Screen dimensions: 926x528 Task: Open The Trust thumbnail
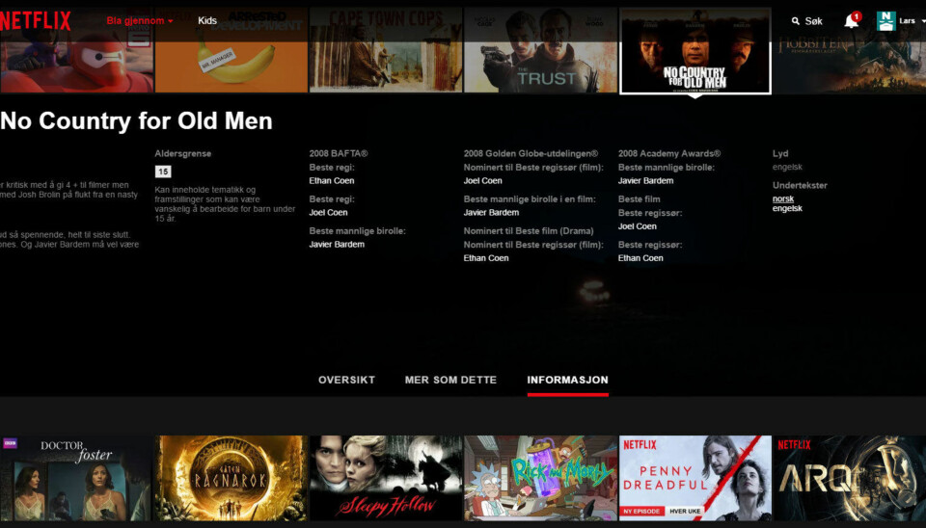coord(540,50)
